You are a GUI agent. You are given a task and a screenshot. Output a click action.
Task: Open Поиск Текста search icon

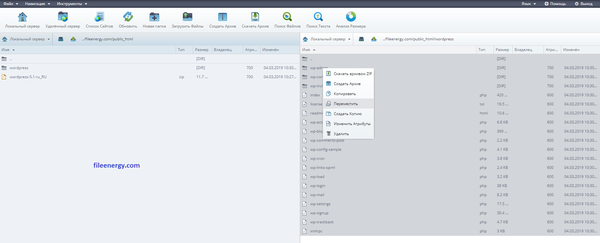318,17
